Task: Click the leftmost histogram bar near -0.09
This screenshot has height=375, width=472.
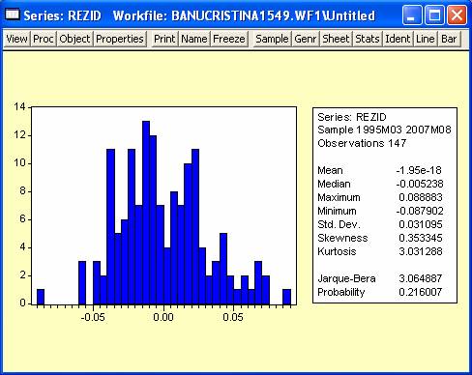Action: click(x=41, y=297)
